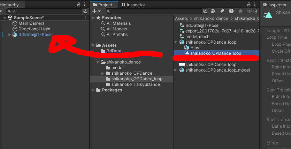Click the Main Camera cube icon
The height and width of the screenshot is (149, 291).
pos(15,23)
